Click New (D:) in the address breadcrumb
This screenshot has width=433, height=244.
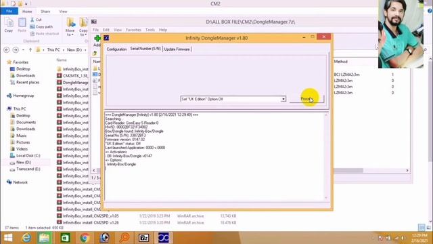tap(74, 49)
